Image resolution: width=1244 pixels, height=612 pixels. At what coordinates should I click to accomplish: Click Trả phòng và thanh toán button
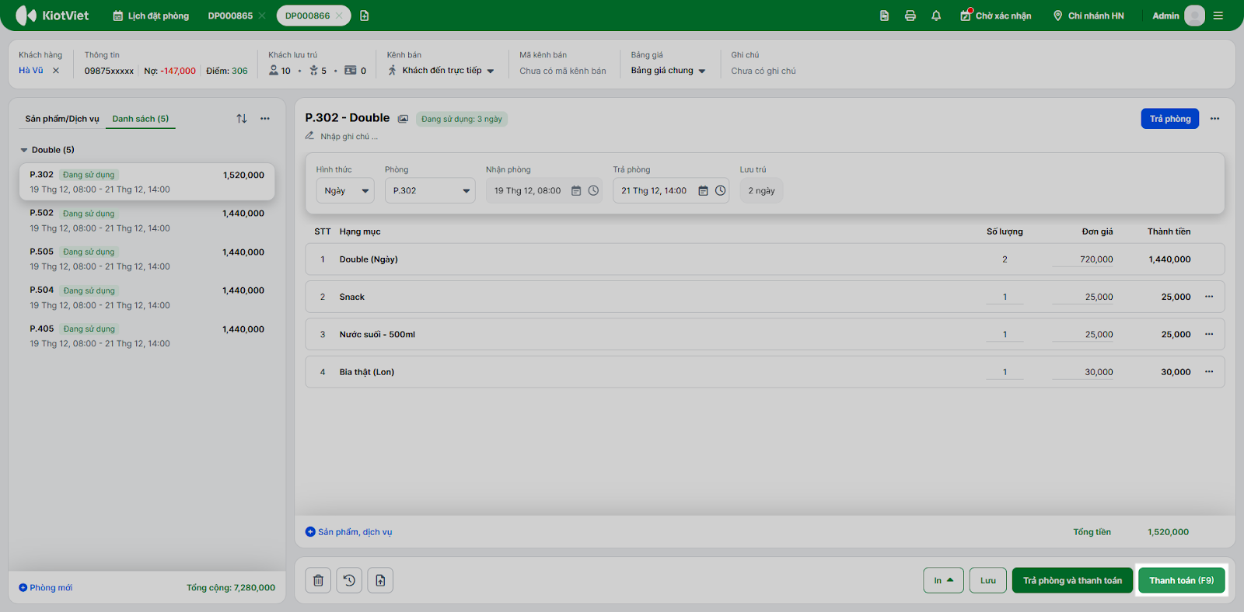click(1072, 580)
